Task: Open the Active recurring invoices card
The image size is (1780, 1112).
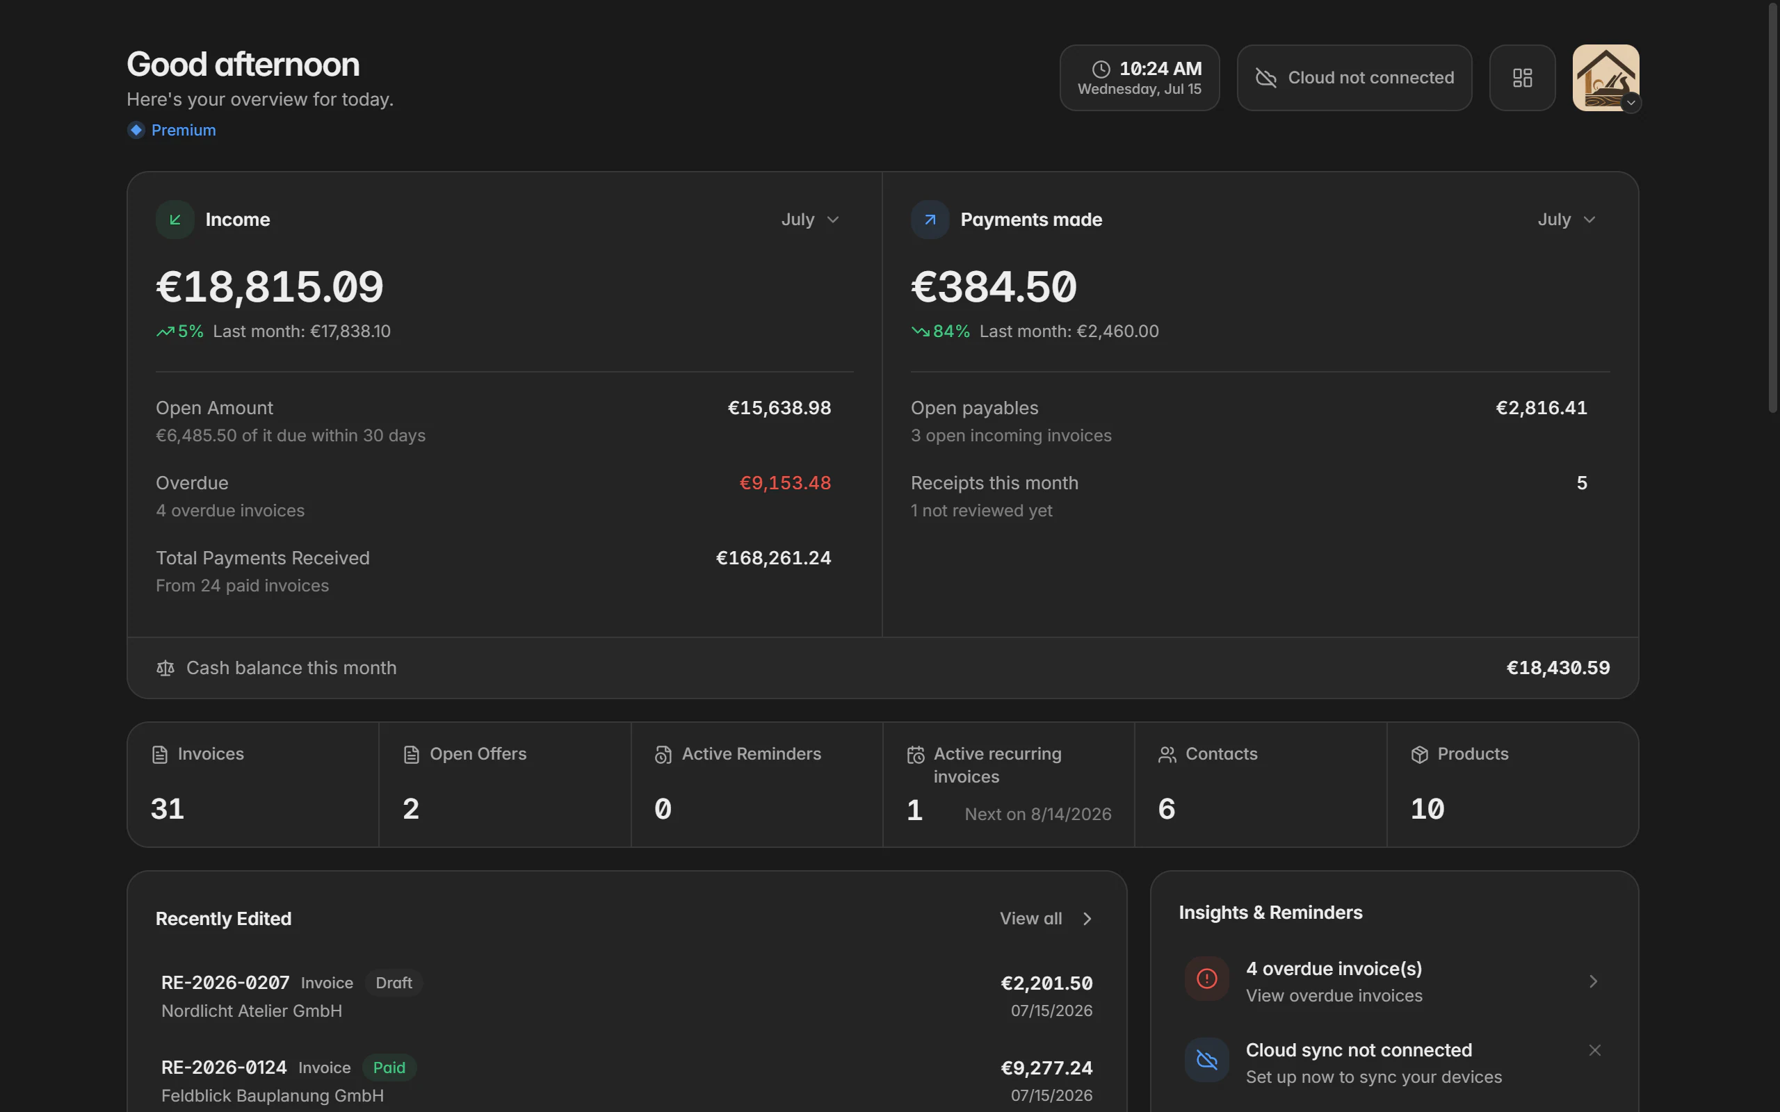Action: pyautogui.click(x=1009, y=785)
